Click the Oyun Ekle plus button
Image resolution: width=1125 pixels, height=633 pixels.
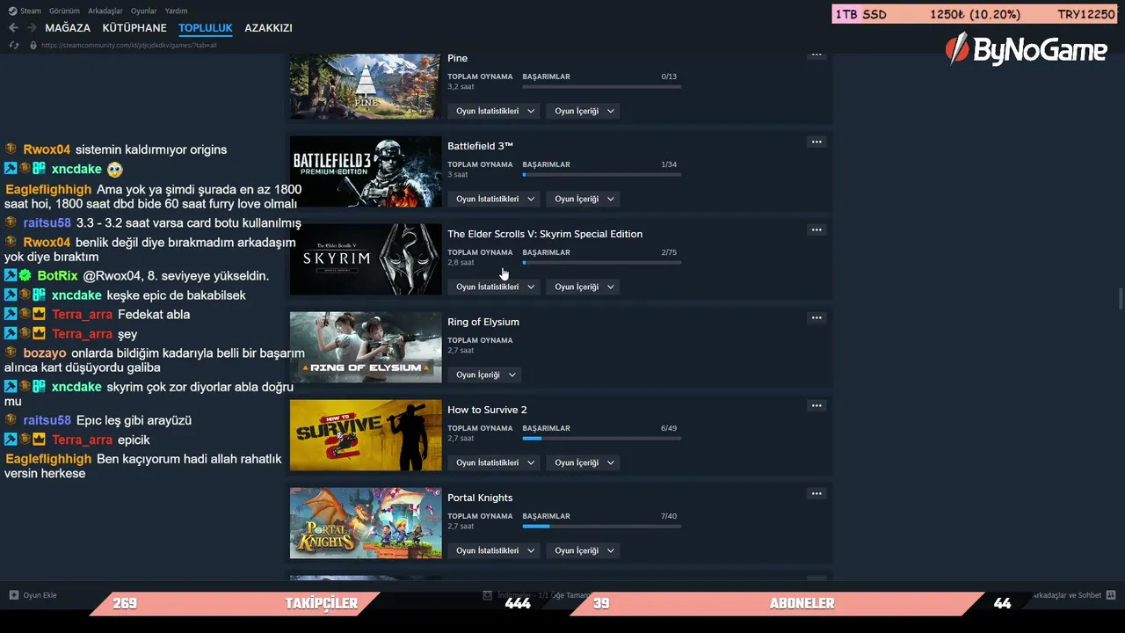click(x=14, y=595)
